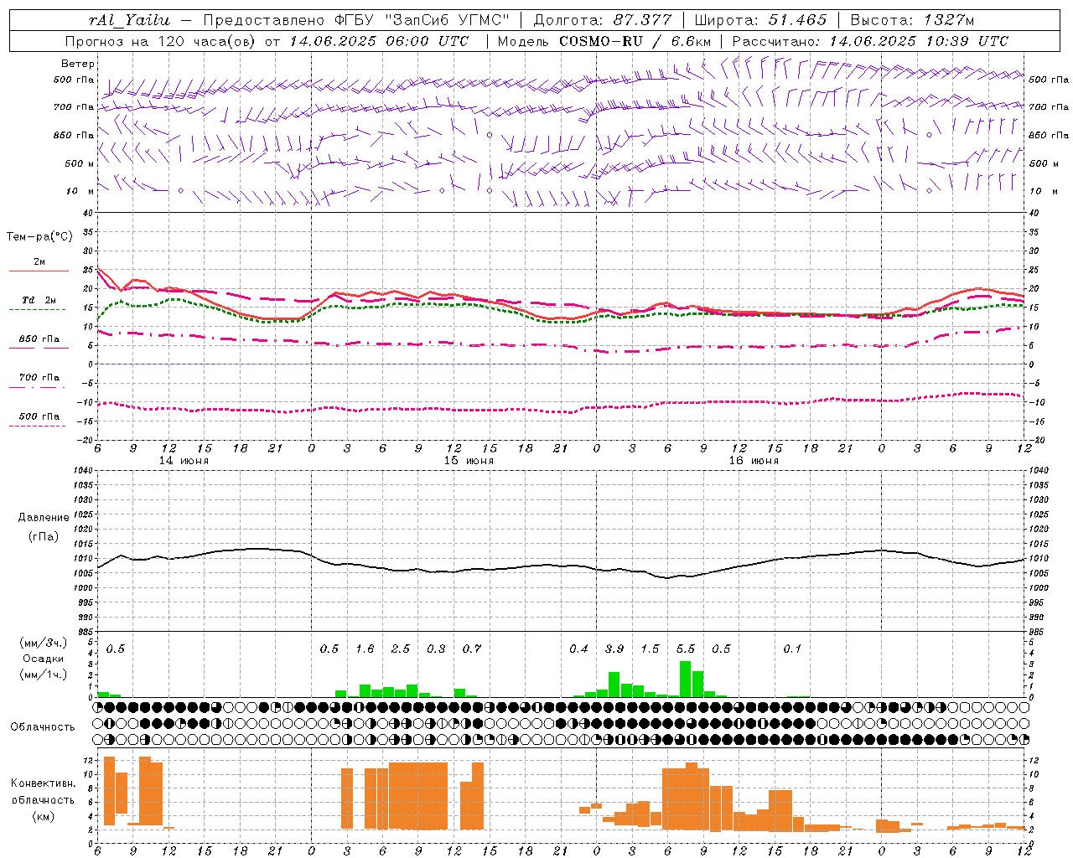Select the 0.1 precipitation value

[x=792, y=649]
